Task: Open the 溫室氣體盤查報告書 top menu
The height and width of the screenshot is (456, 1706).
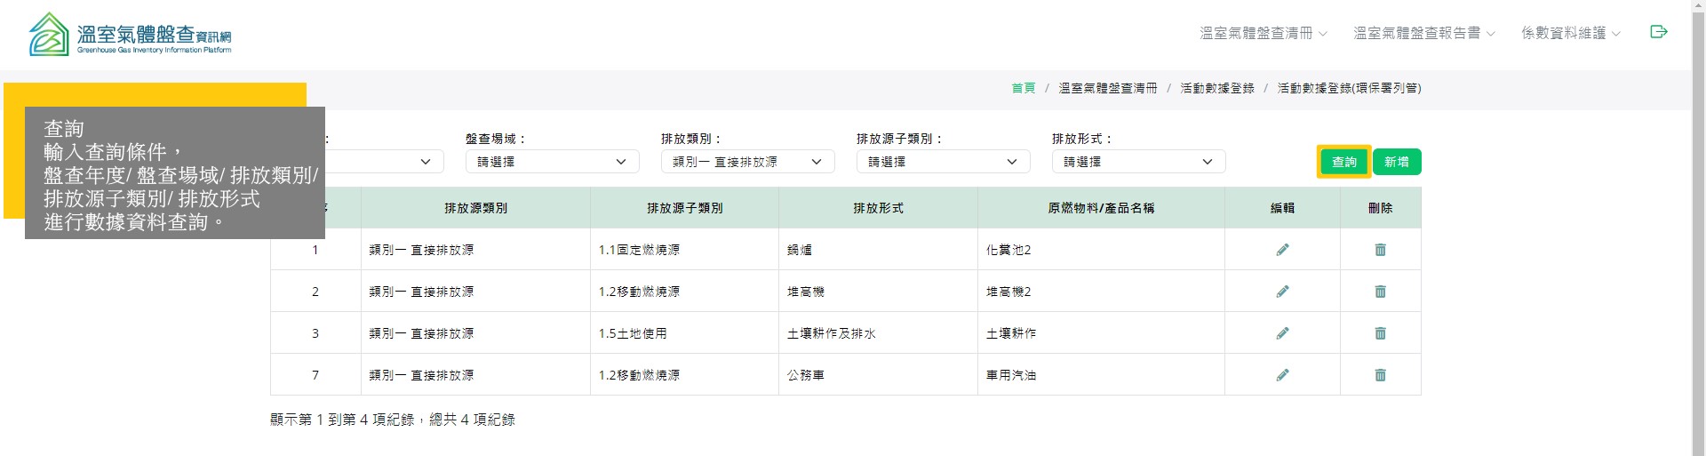Action: pyautogui.click(x=1423, y=34)
